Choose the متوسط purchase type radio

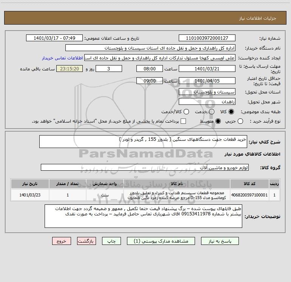[x=218, y=121]
